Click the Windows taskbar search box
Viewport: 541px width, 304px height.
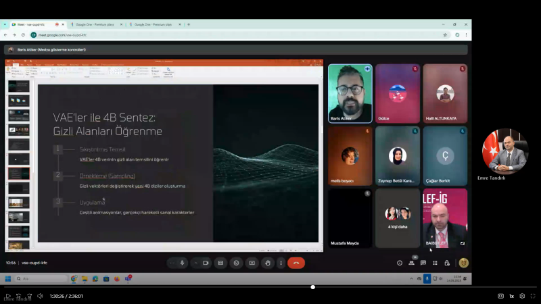(x=41, y=278)
